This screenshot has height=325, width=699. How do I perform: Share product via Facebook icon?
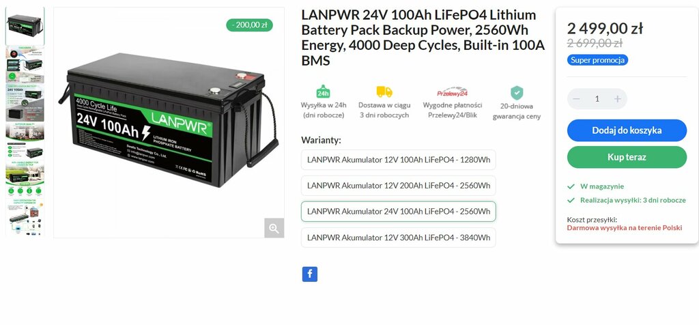point(310,274)
